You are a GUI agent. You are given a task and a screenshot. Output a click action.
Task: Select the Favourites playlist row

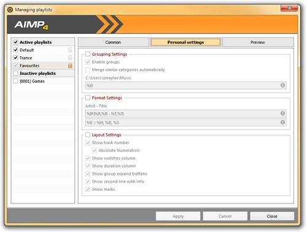pyautogui.click(x=43, y=66)
